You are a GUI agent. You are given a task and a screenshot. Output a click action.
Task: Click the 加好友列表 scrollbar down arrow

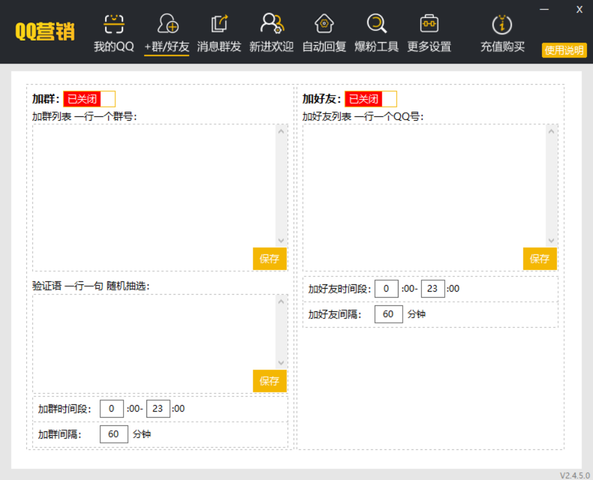pyautogui.click(x=552, y=241)
